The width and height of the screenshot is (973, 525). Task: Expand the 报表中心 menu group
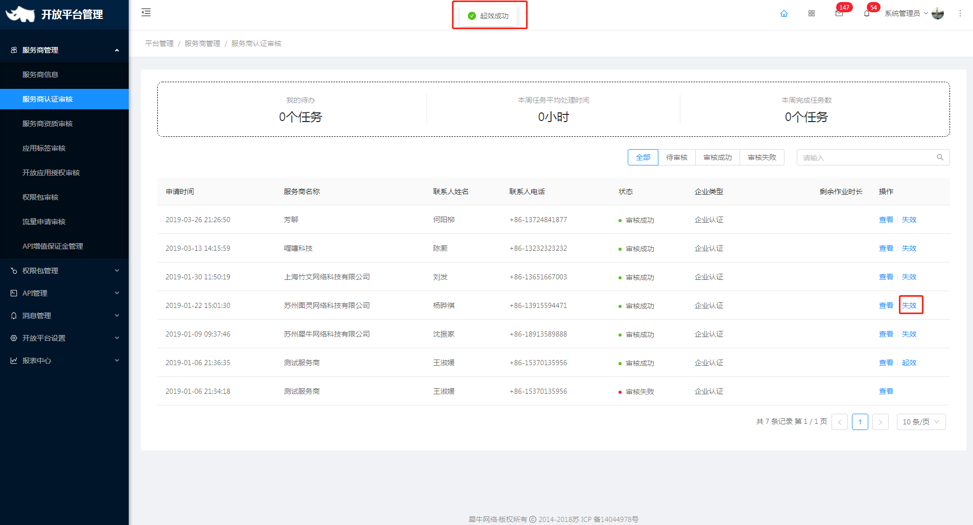117,361
